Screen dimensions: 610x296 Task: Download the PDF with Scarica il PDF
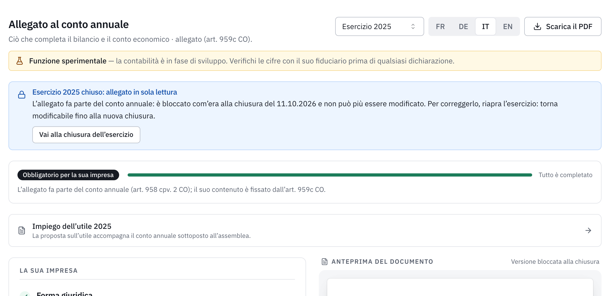pyautogui.click(x=563, y=26)
